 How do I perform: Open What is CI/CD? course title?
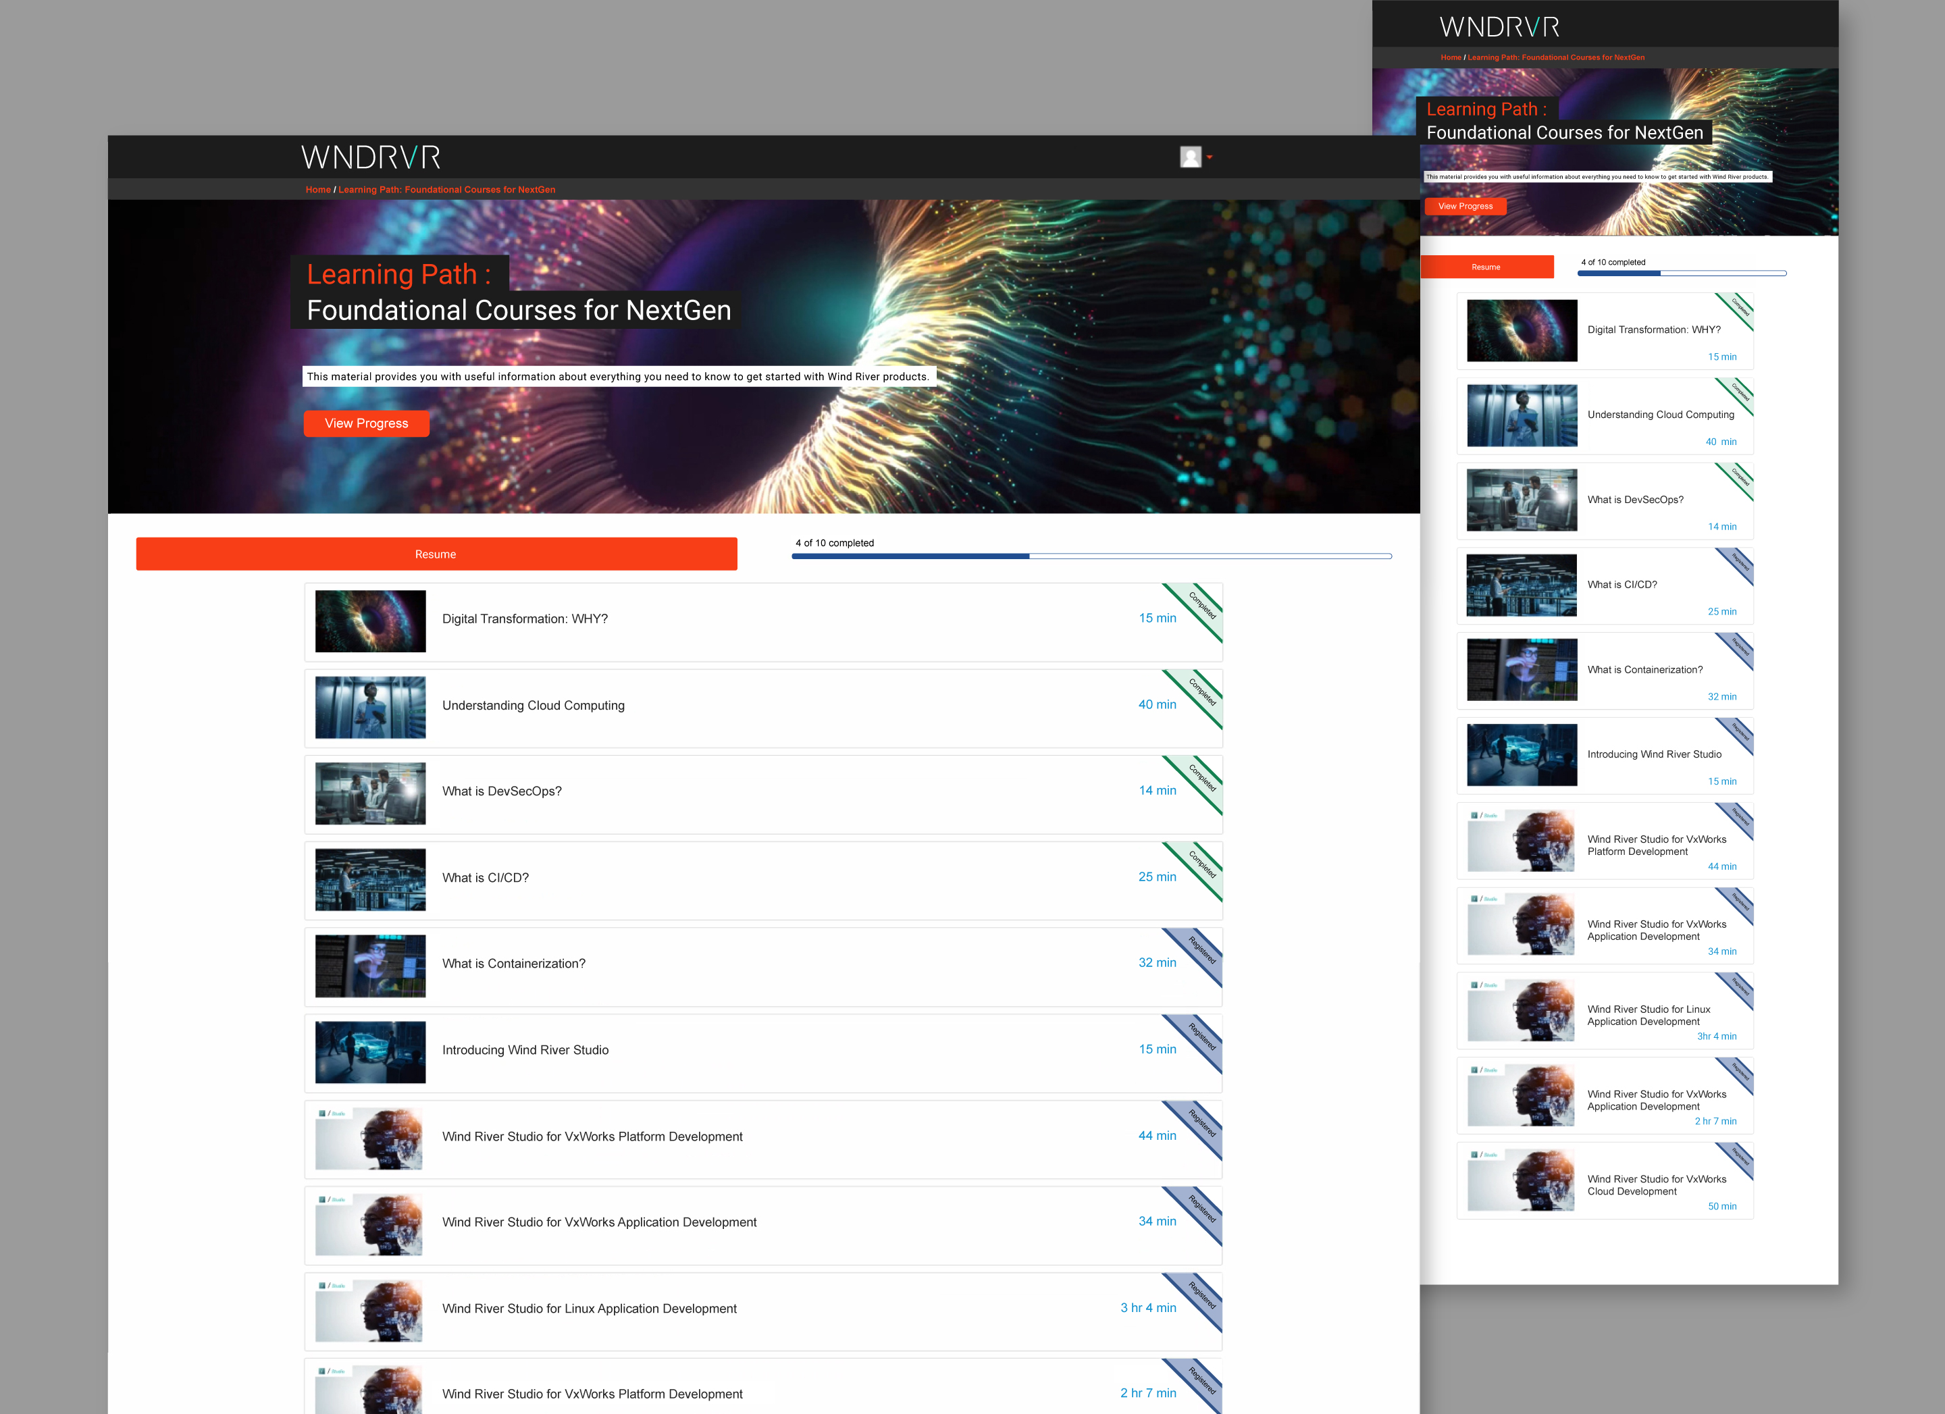pyautogui.click(x=486, y=878)
